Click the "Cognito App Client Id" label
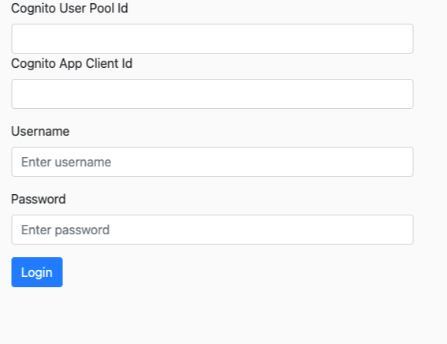Image resolution: width=447 pixels, height=344 pixels. point(72,64)
